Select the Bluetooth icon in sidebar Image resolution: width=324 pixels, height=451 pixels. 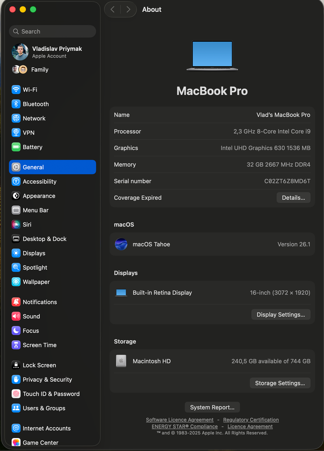[x=16, y=104]
